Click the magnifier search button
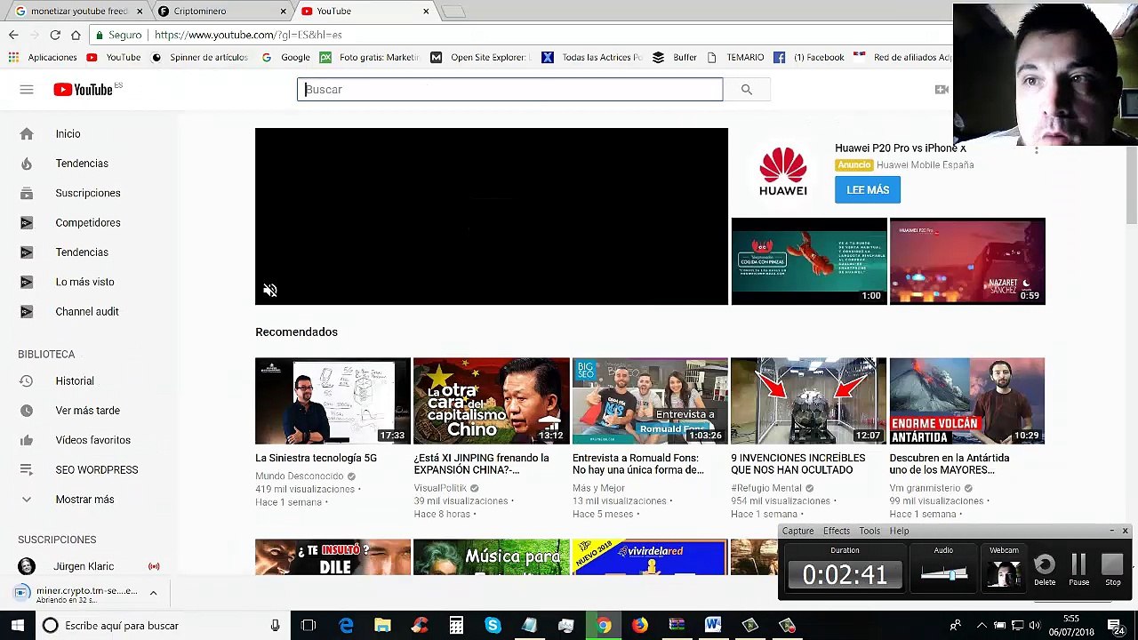The image size is (1138, 640). [747, 90]
